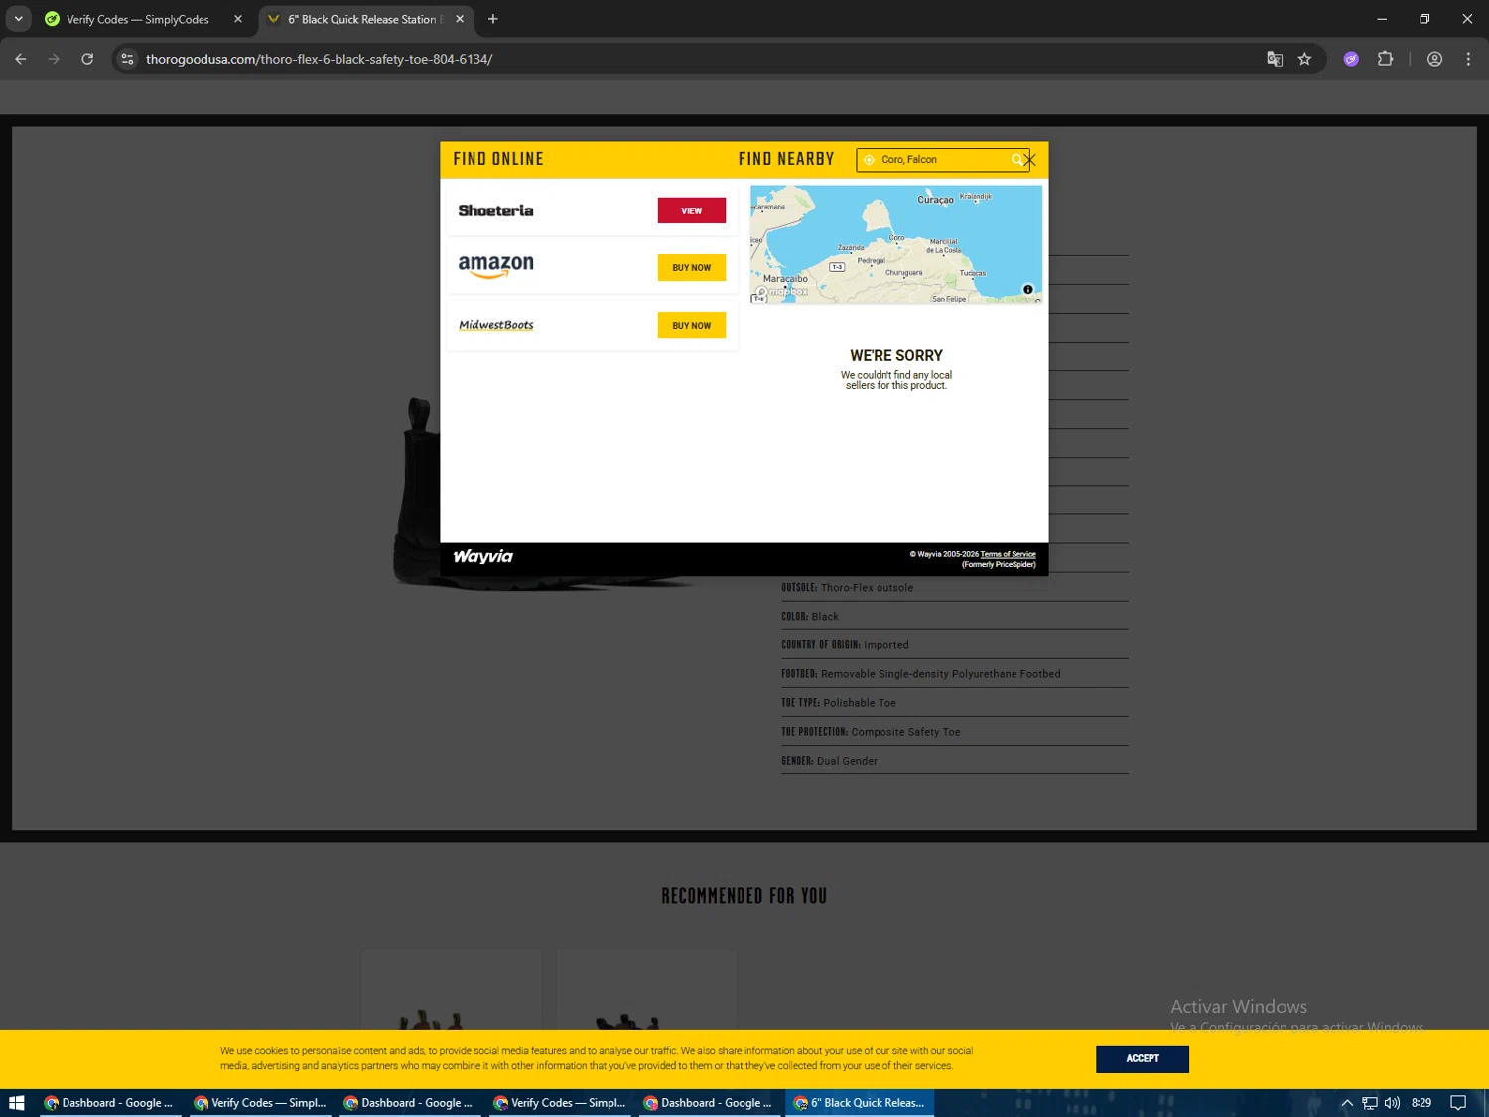1489x1117 pixels.
Task: Open the Windows notification center
Action: (1458, 1103)
